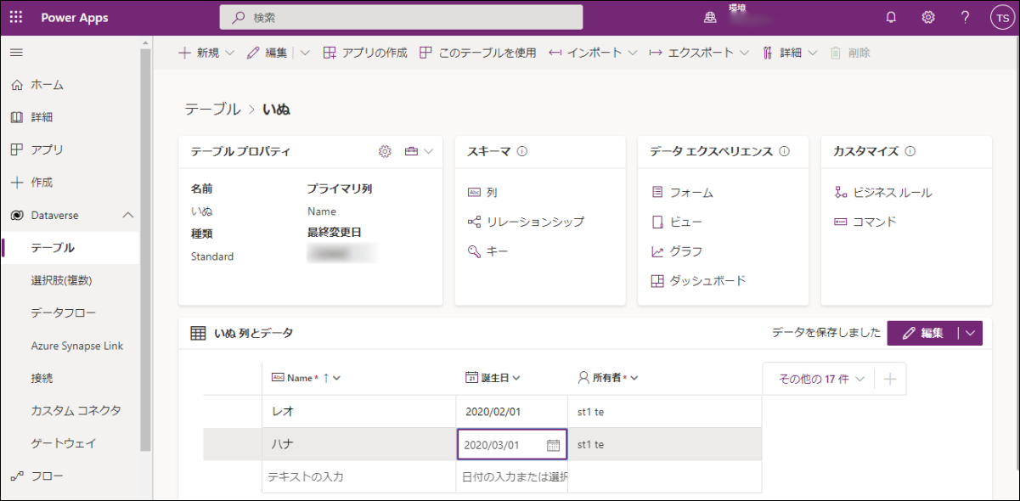This screenshot has height=501, width=1020.
Task: Click アプリの作成 in toolbar
Action: [x=365, y=53]
